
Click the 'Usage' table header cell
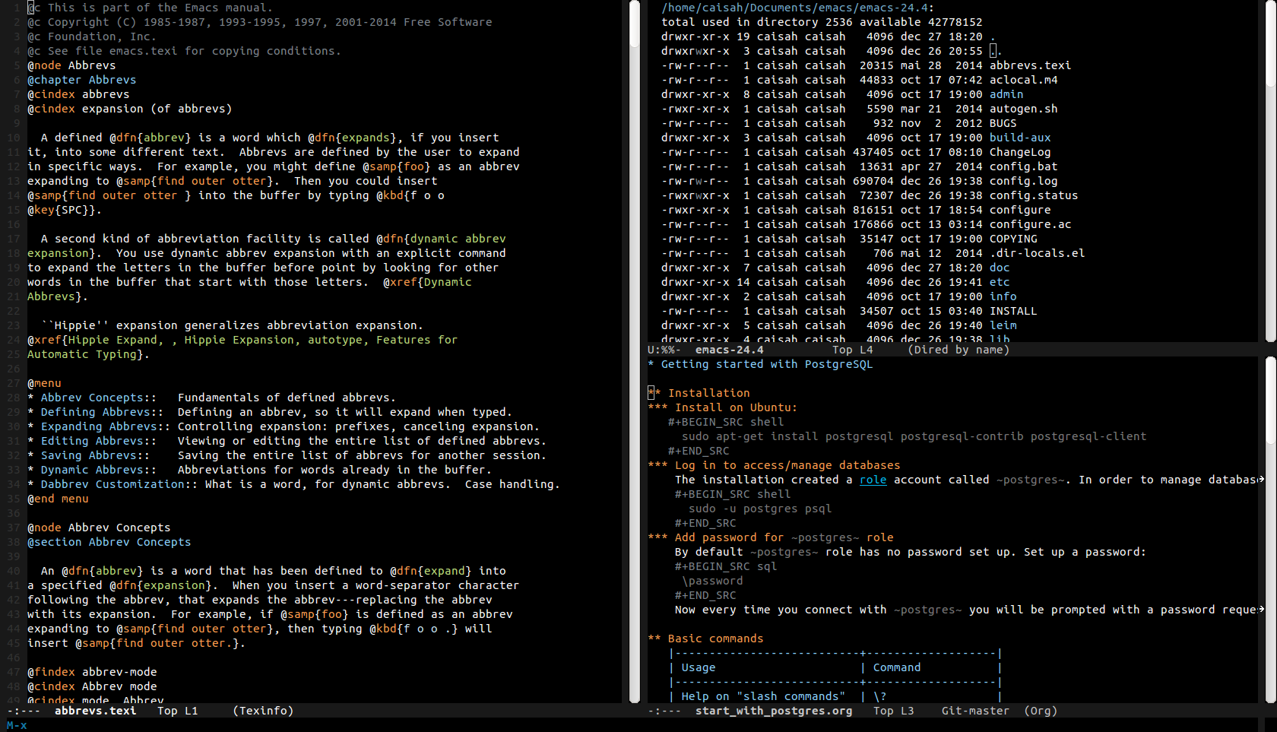coord(699,667)
